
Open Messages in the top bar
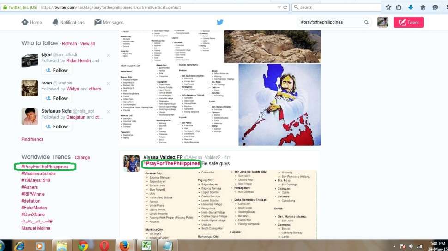pyautogui.click(x=109, y=22)
